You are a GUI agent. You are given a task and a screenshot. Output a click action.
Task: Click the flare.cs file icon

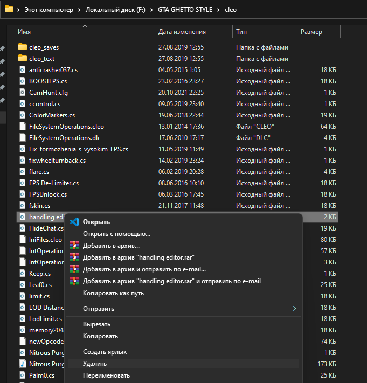tap(23, 172)
